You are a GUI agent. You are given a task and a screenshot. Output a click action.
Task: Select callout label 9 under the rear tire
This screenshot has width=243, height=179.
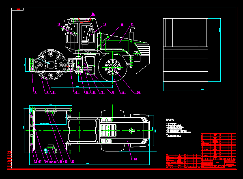123,92
